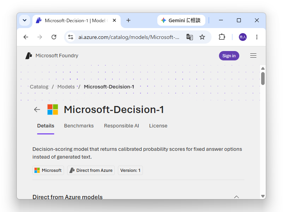The image size is (283, 212).
Task: Maximize the browser window
Action: coord(239,20)
